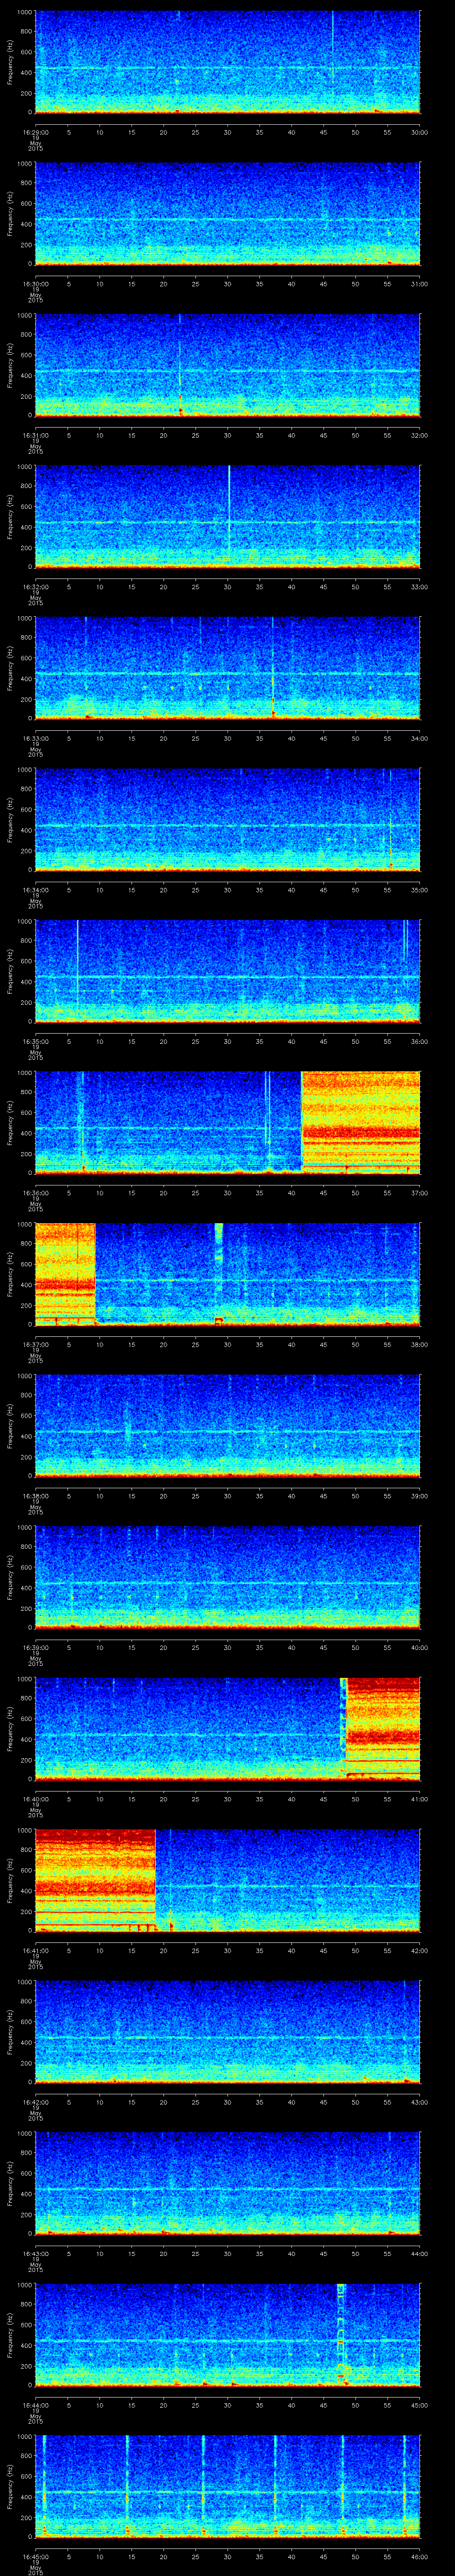This screenshot has height=2576, width=455.
Task: Click the spectrogram panel starting at 16:32:00
Action: (227, 516)
